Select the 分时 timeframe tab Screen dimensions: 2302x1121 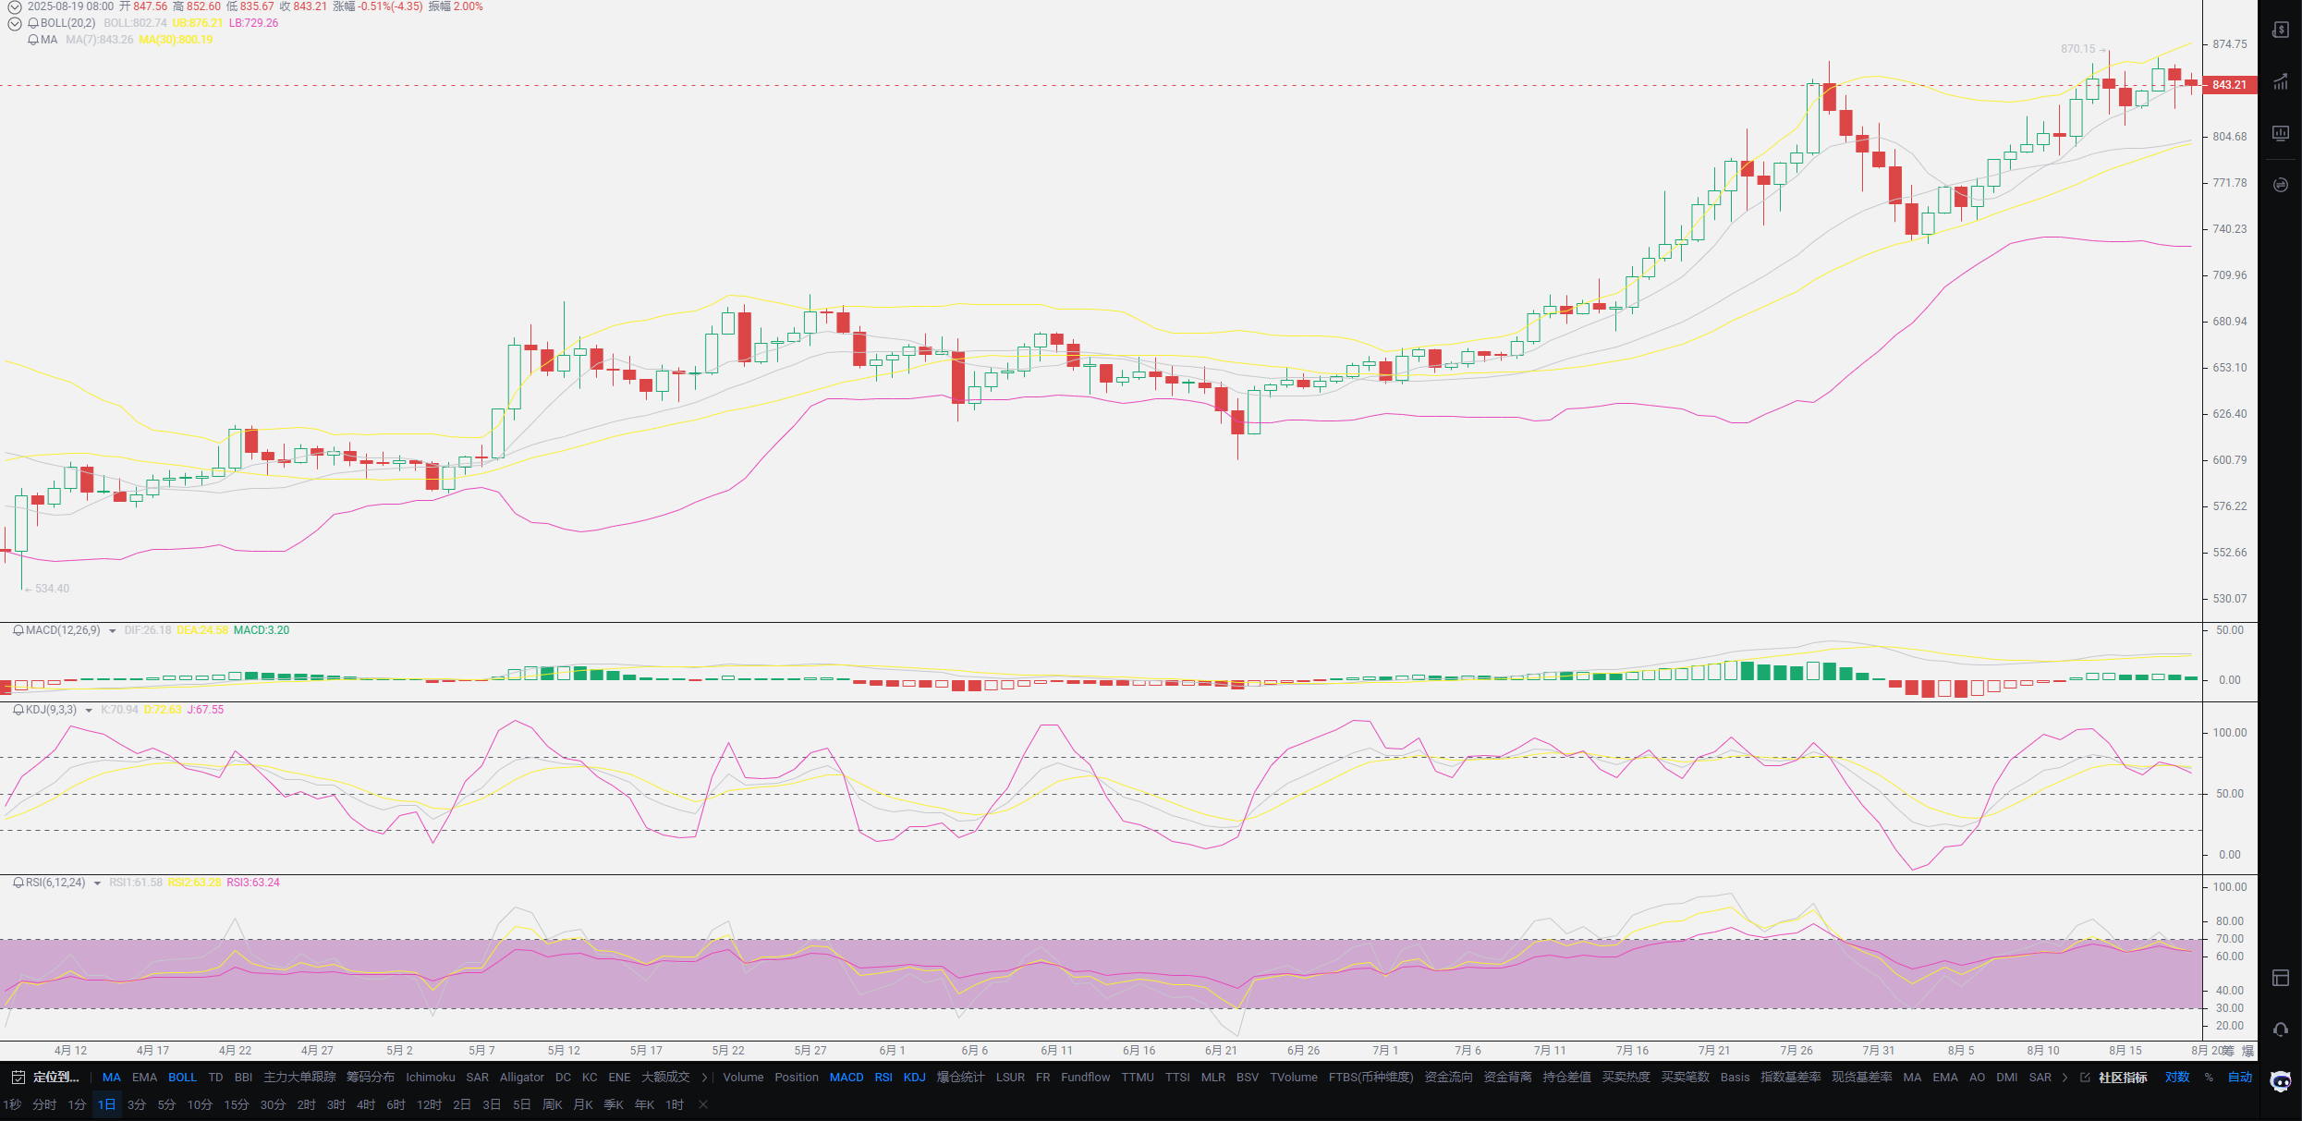[x=44, y=1105]
